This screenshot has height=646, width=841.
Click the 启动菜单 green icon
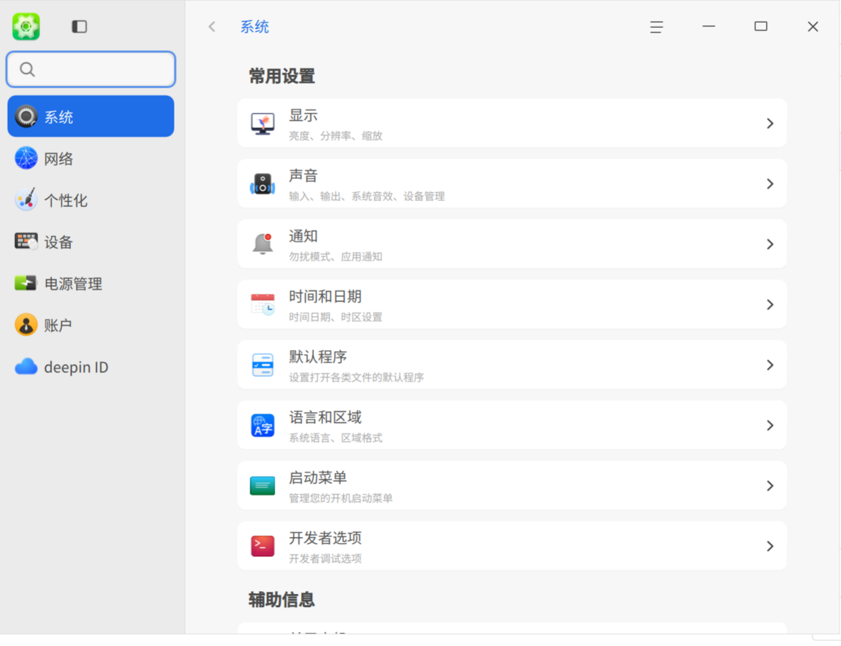click(263, 486)
